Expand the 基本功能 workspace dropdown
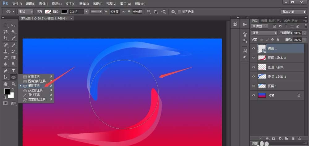The width and height of the screenshot is (309, 146). coord(293,12)
